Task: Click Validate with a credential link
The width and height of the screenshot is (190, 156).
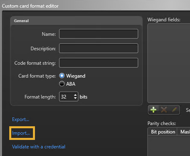Action: tap(39, 147)
